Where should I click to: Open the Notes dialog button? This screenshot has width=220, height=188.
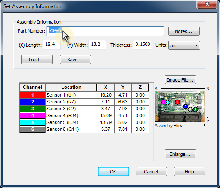coord(184,31)
